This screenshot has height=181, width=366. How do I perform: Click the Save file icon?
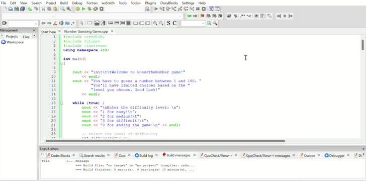tap(16, 9)
